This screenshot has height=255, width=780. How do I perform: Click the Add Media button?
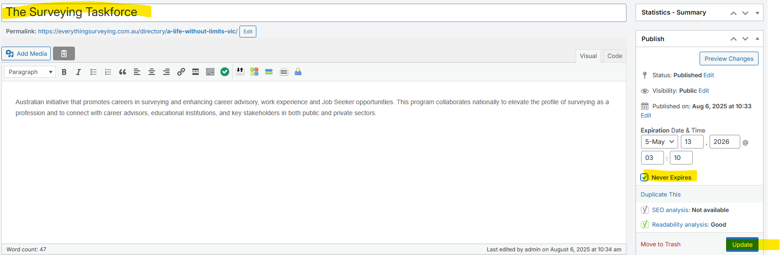(27, 53)
